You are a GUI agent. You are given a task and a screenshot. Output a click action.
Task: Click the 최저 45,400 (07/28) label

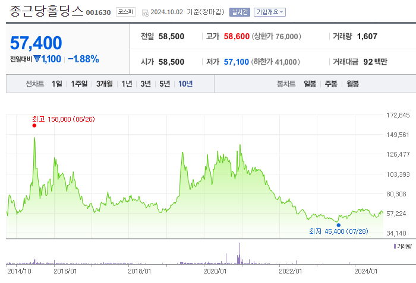339,231
